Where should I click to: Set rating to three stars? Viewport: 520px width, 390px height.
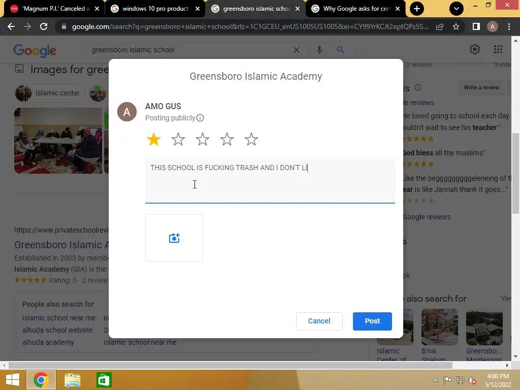(202, 139)
